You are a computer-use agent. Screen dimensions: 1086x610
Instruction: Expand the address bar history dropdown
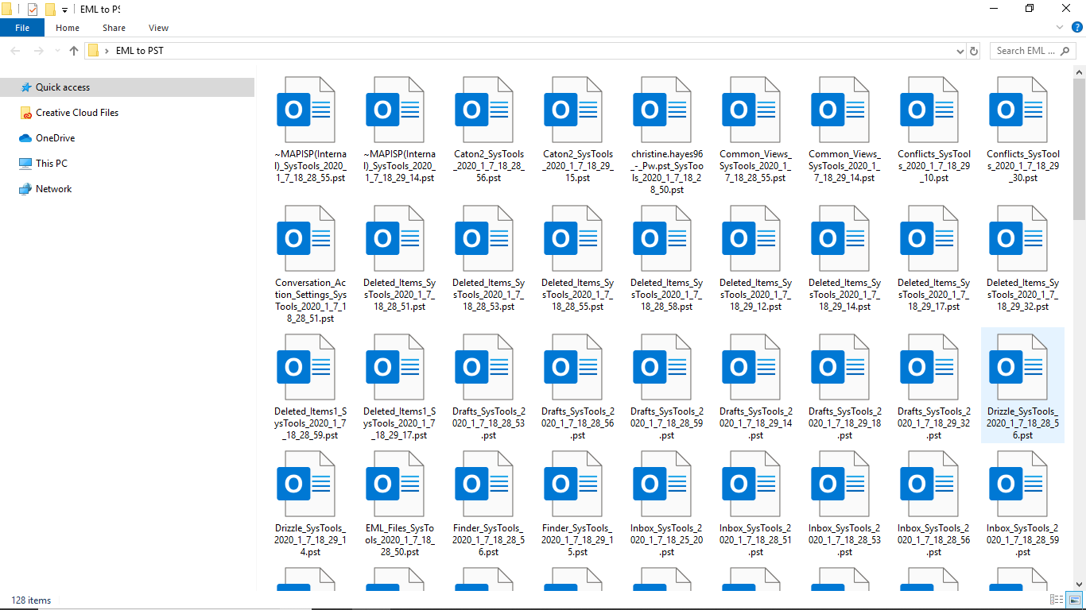(960, 51)
